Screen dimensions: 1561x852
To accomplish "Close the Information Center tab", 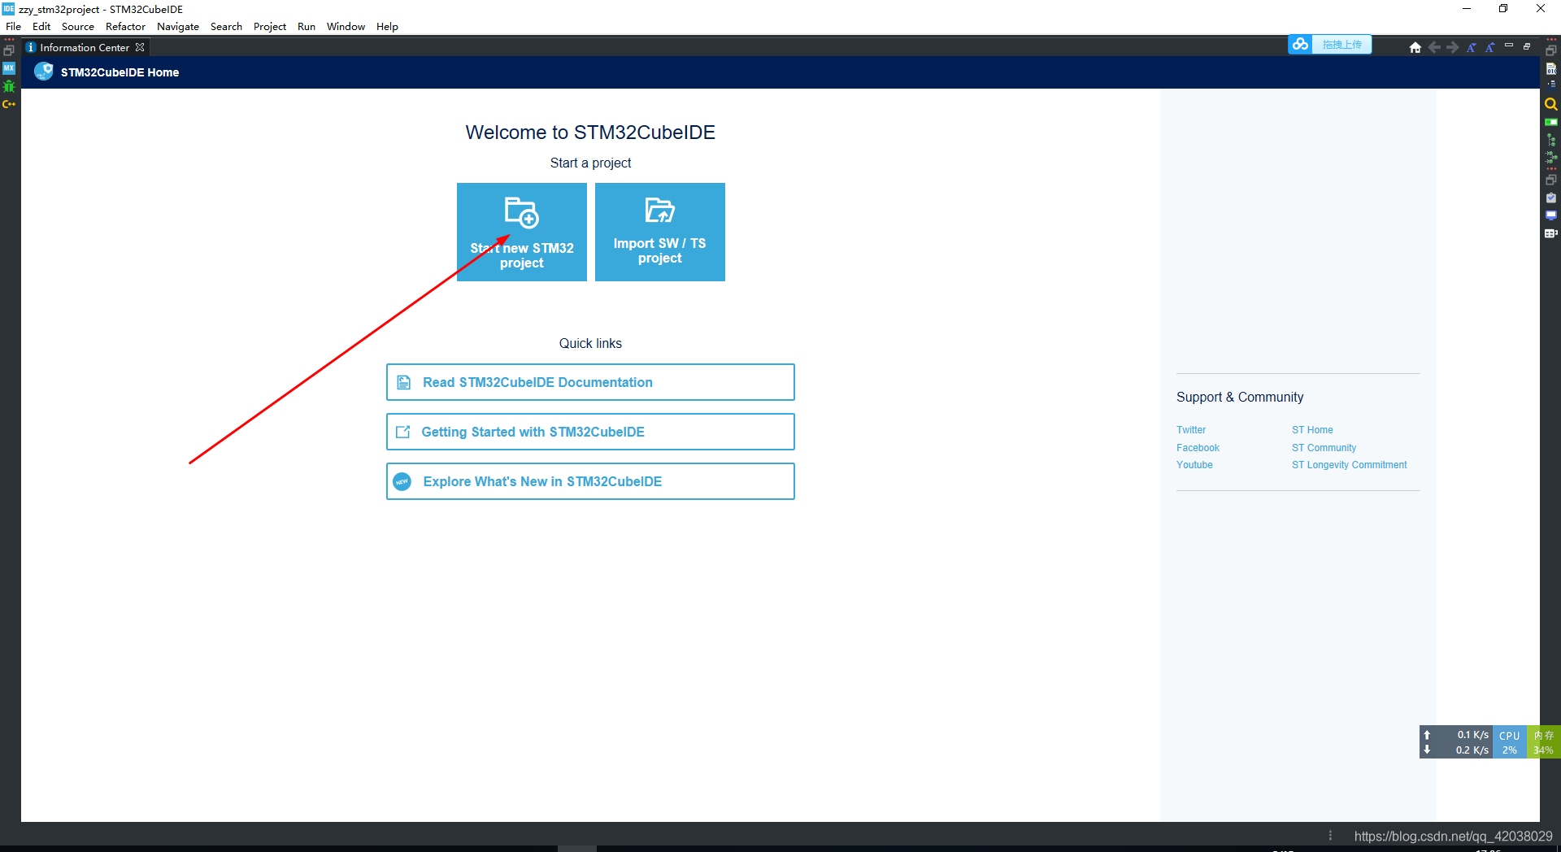I will (140, 47).
